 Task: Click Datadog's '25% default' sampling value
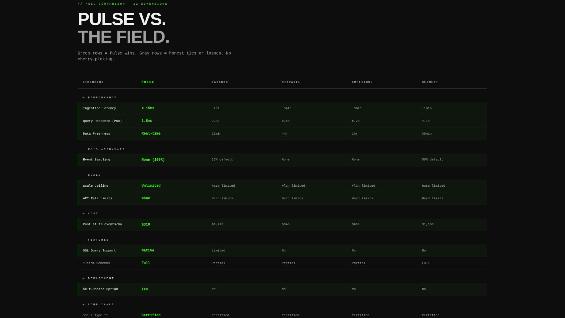tap(222, 160)
